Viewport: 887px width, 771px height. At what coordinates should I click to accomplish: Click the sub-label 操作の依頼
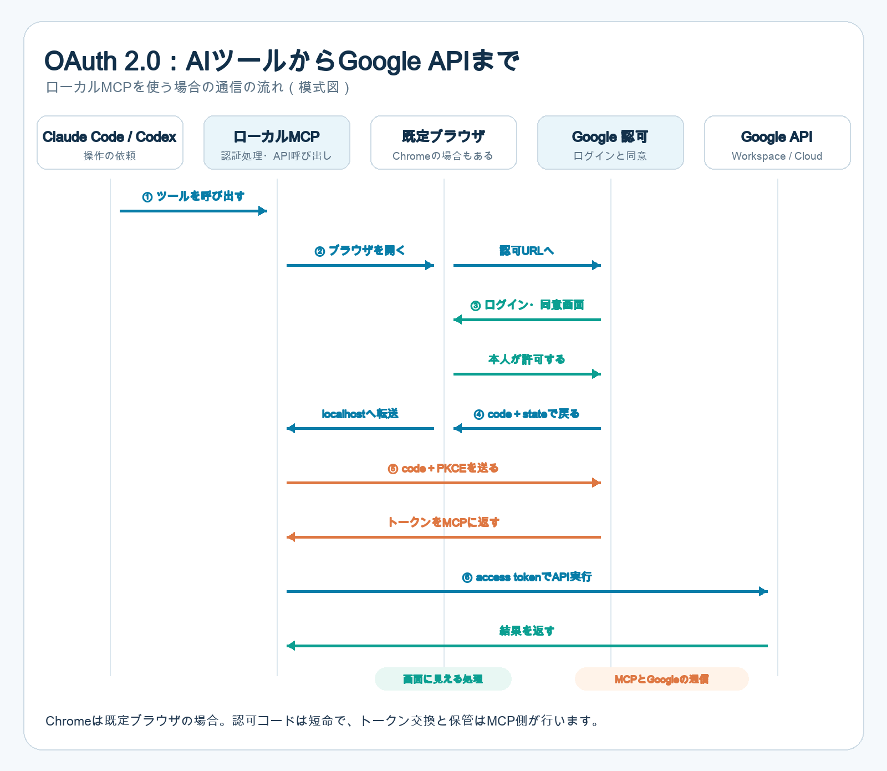tap(110, 156)
